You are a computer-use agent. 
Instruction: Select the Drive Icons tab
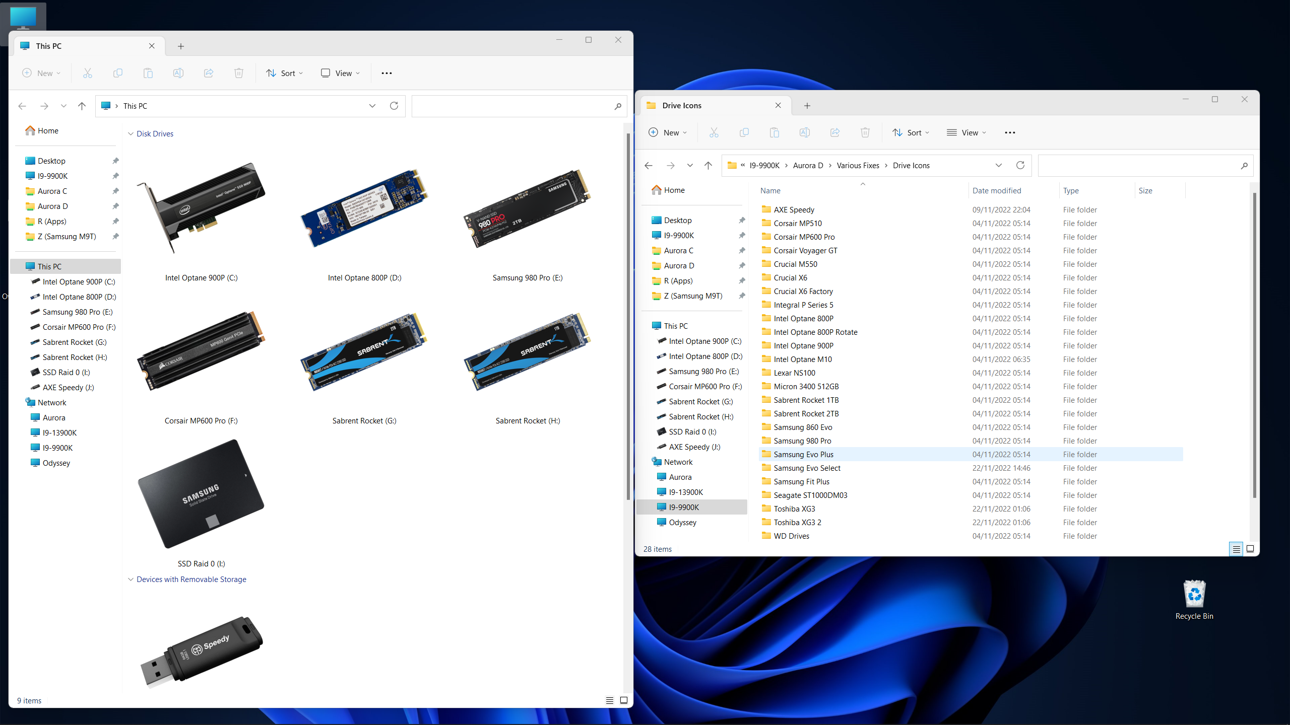(x=716, y=105)
